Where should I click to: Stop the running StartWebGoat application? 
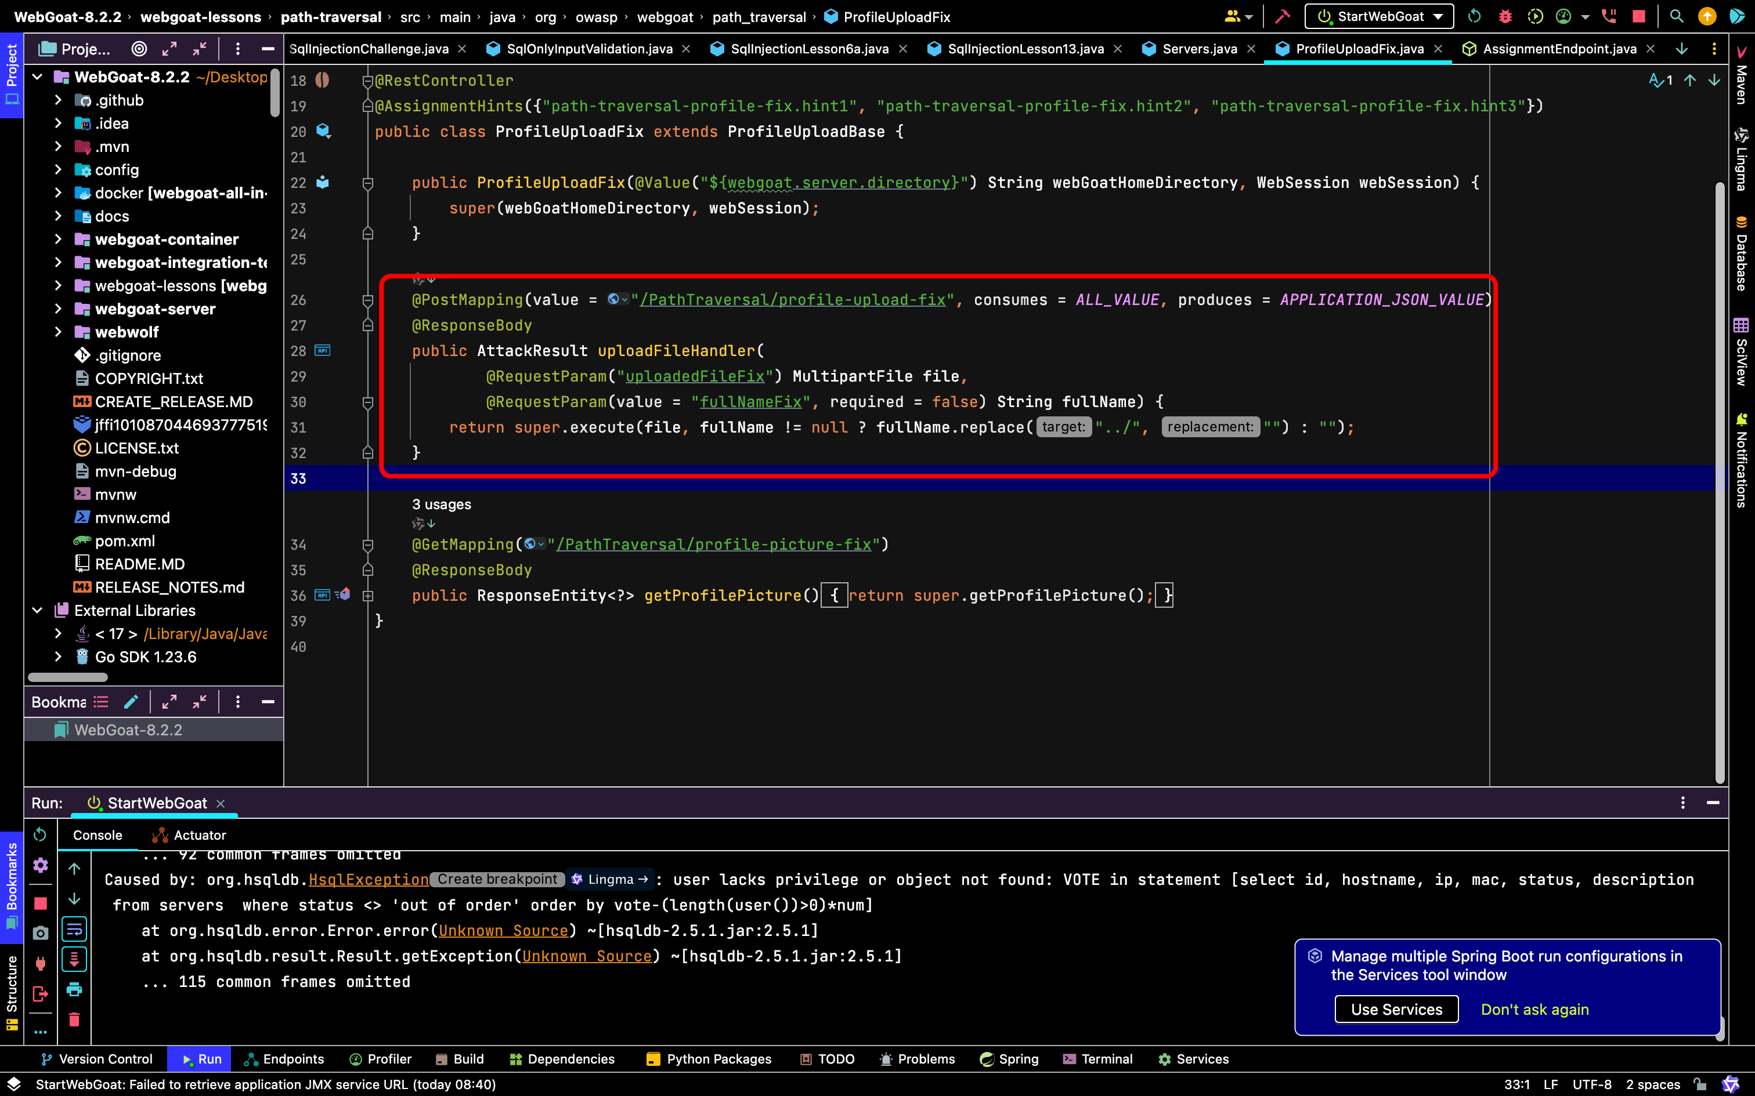[x=1638, y=16]
